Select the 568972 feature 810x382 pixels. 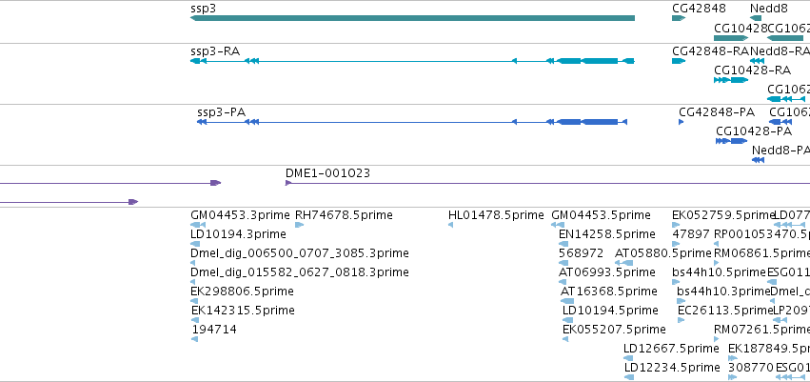[x=563, y=263]
